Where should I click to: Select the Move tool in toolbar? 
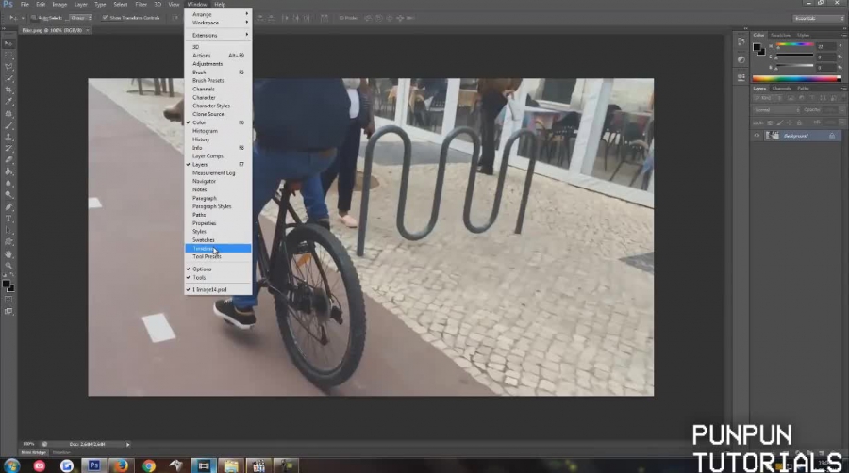[x=8, y=43]
